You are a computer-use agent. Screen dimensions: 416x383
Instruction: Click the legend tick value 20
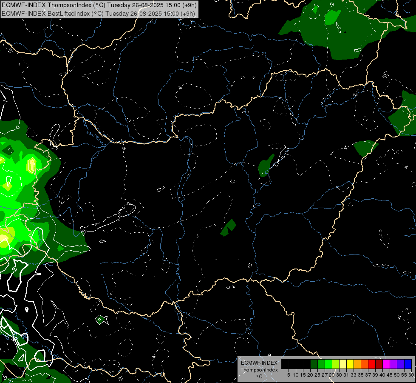310,375
